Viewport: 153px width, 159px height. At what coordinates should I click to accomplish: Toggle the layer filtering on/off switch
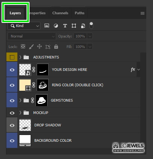pyautogui.click(x=91, y=25)
